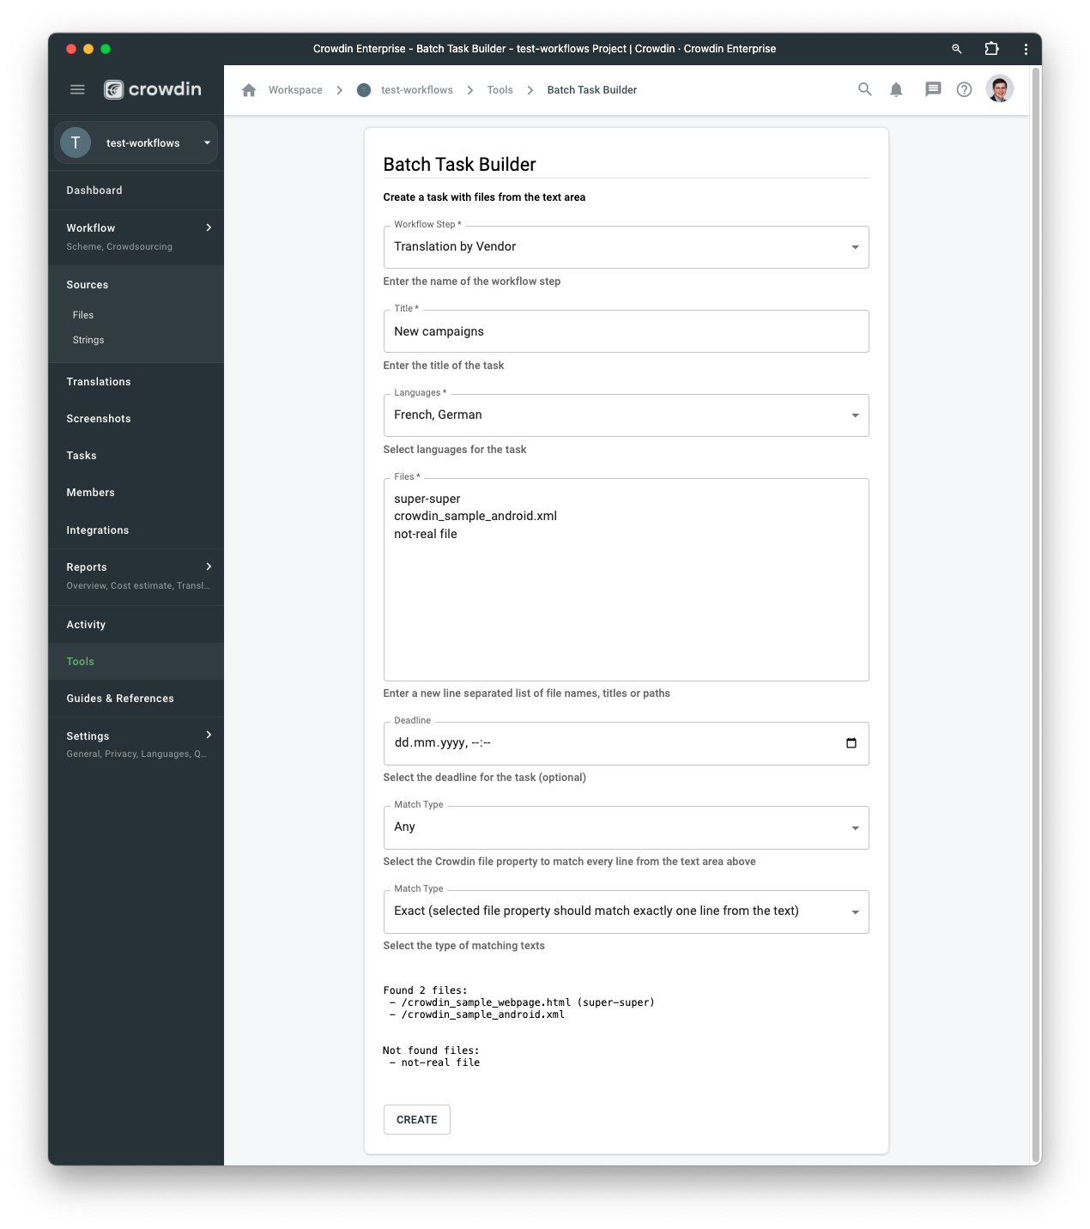Click 'not-real file' under Not found files
This screenshot has width=1090, height=1229.
pyautogui.click(x=440, y=1063)
